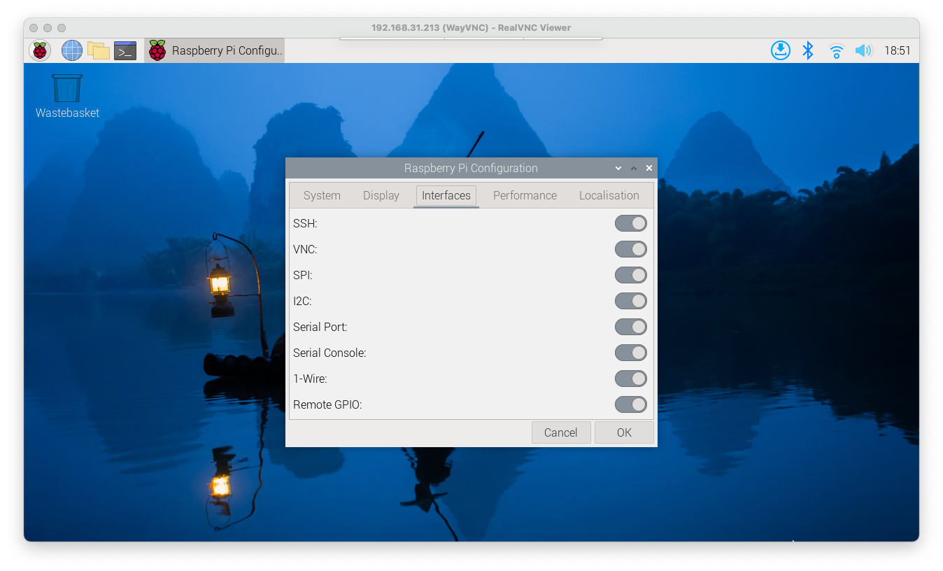The image size is (943, 571).
Task: Click the updates download tray icon
Action: [781, 50]
